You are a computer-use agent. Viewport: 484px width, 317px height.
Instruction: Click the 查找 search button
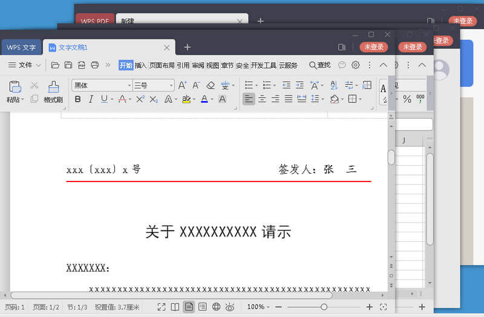(319, 65)
